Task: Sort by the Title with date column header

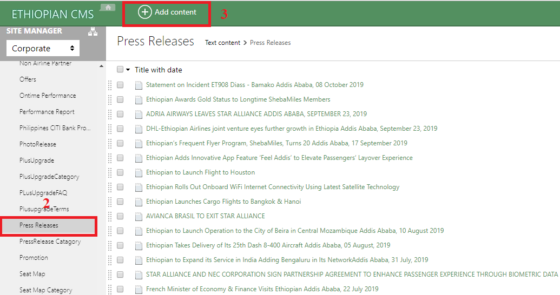Action: pos(158,70)
